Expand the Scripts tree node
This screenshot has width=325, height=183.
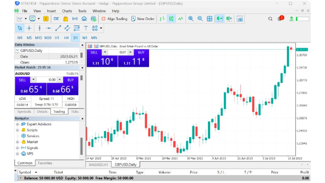[18, 130]
